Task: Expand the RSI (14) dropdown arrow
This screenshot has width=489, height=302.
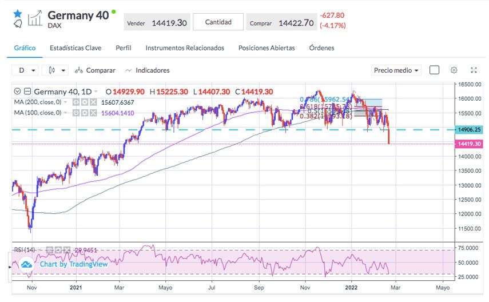Action: point(40,250)
